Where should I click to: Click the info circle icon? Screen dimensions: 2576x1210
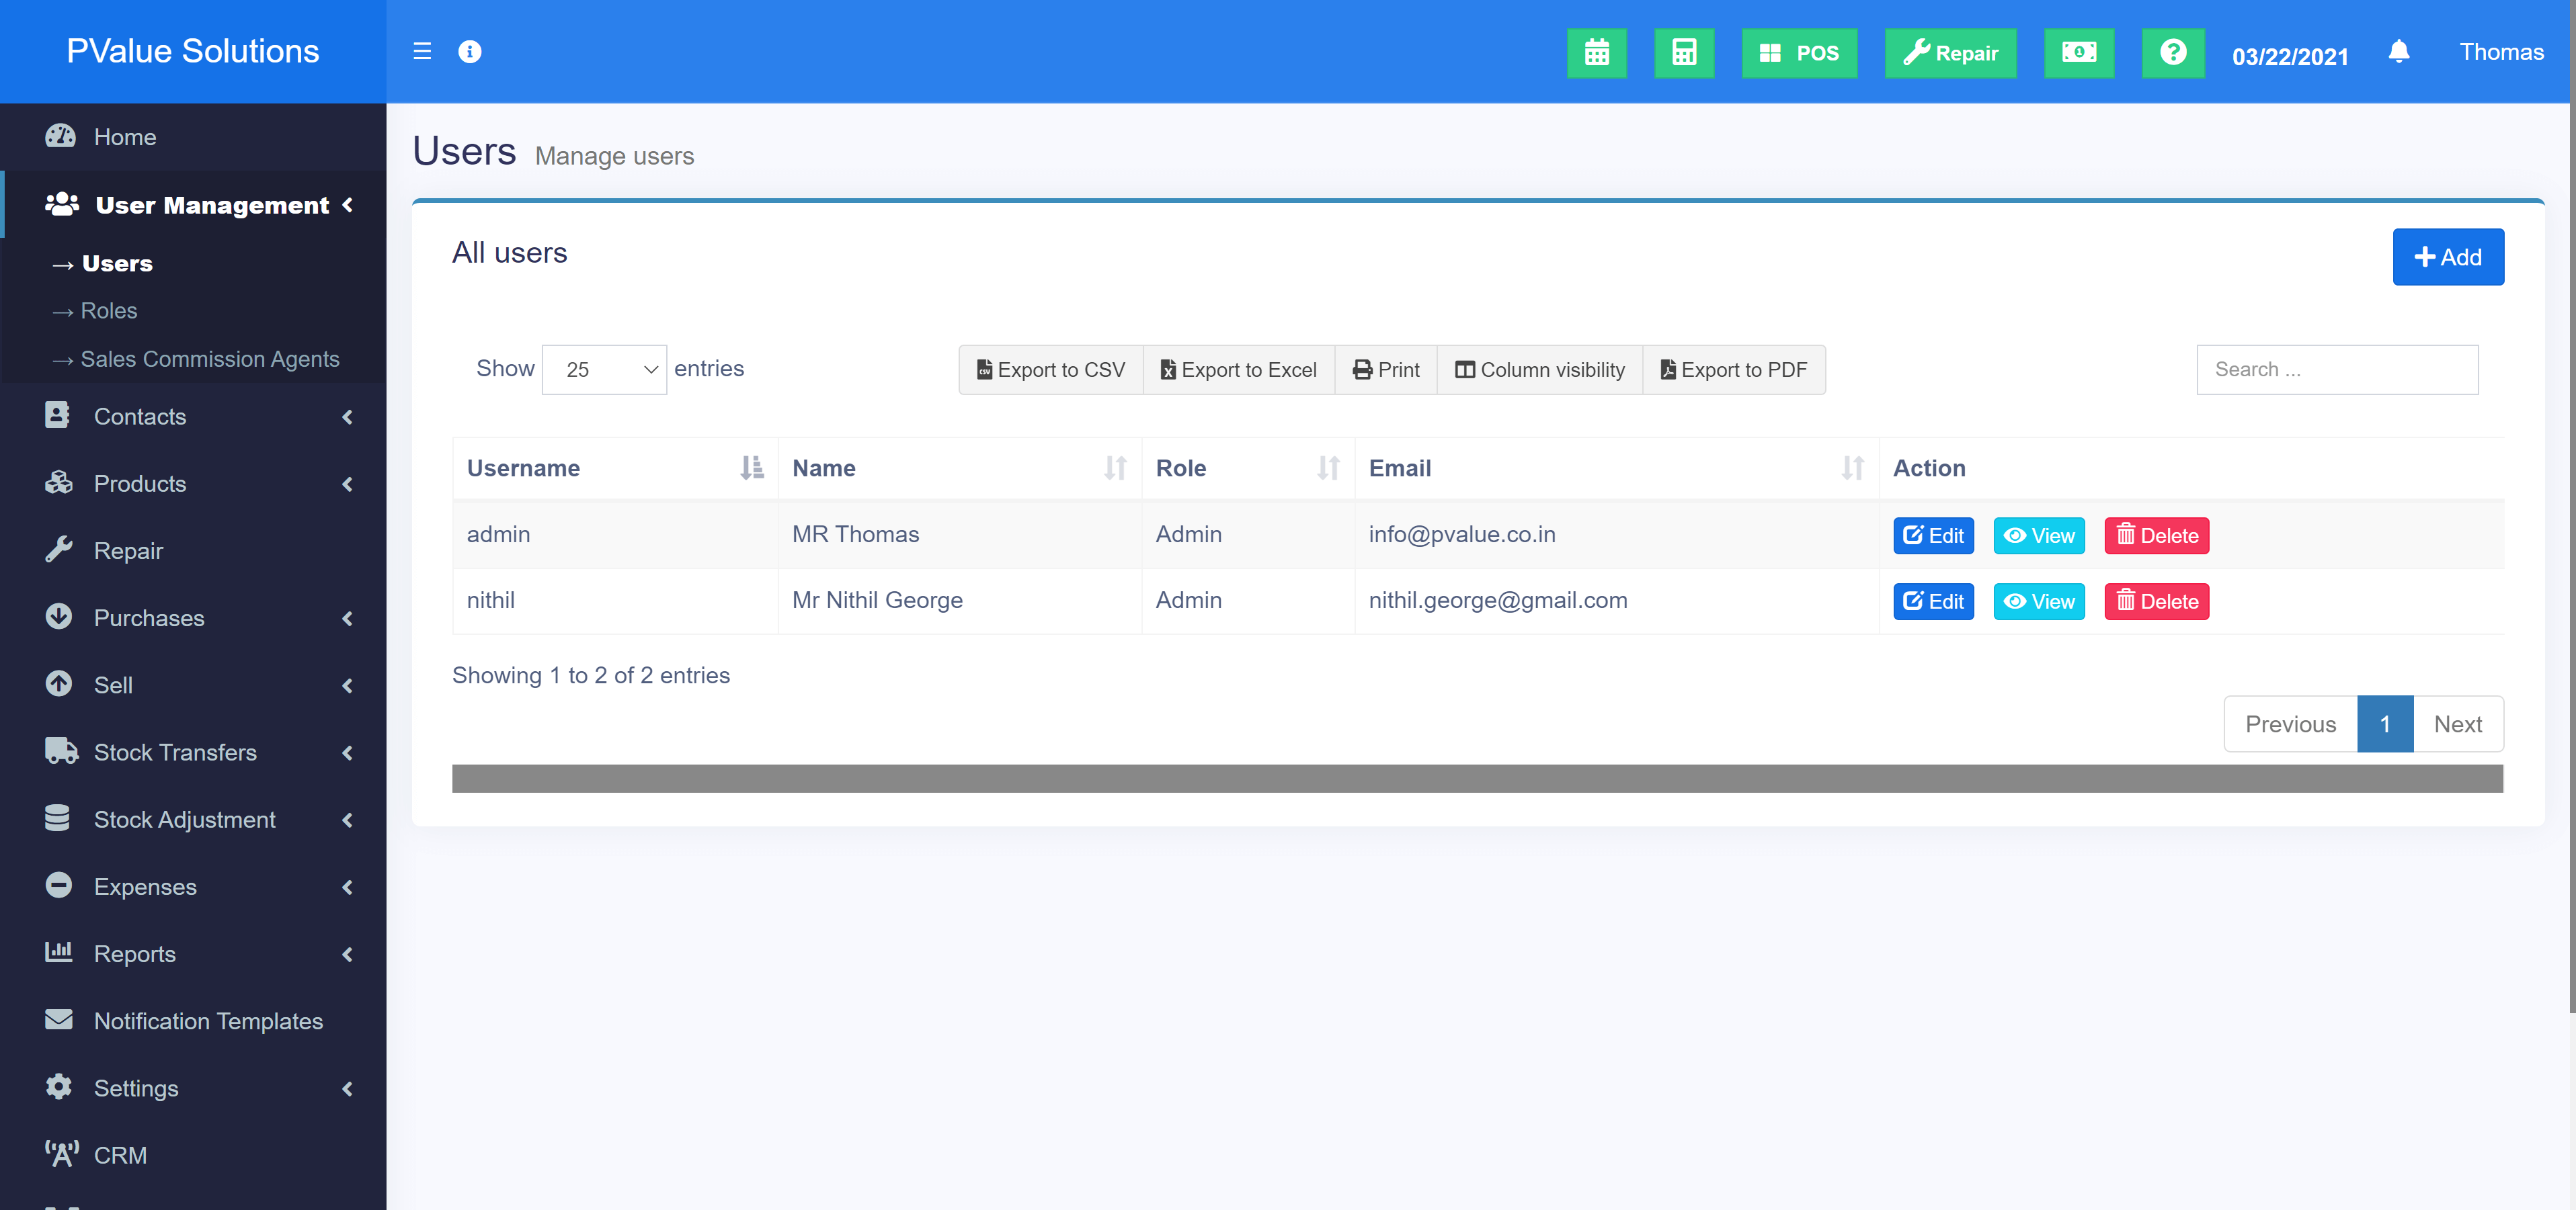coord(469,52)
